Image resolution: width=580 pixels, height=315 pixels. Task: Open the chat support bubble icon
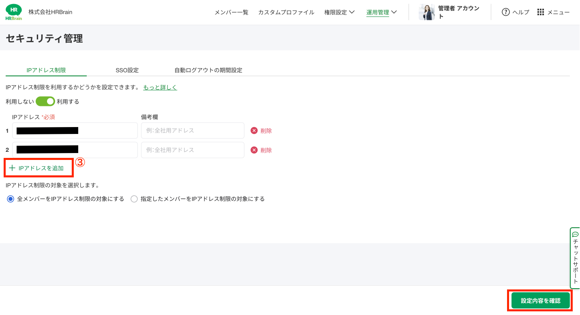(575, 234)
